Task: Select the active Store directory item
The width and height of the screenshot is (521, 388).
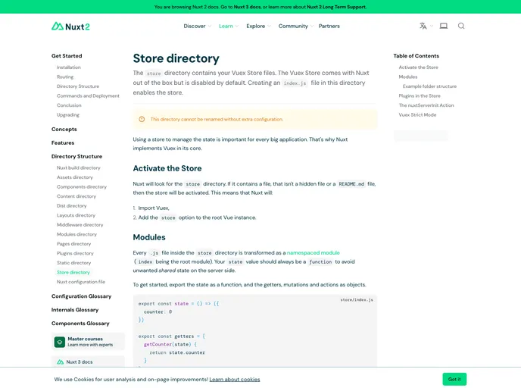Action: coord(73,272)
